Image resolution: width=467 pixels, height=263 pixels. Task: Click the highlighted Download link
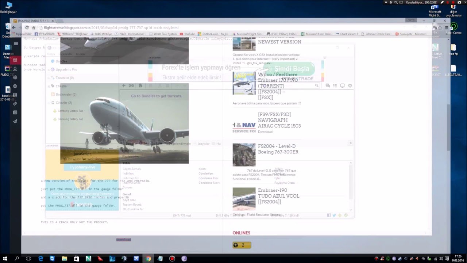point(123,240)
